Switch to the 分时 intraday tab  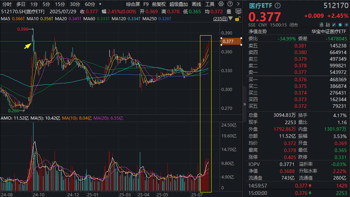pos(7,4)
